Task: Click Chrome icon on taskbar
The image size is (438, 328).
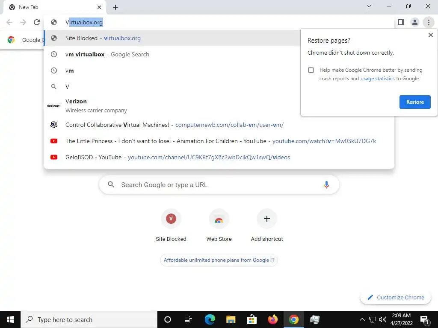Action: pyautogui.click(x=293, y=319)
